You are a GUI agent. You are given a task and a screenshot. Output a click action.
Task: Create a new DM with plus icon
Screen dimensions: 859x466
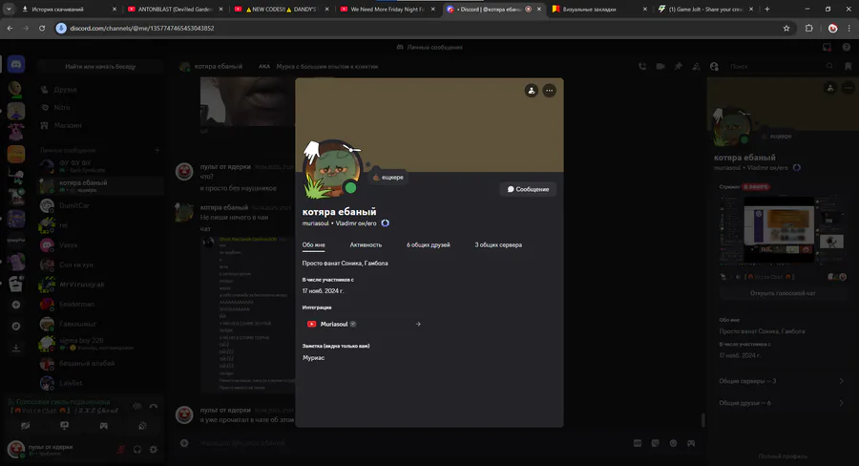pos(157,150)
